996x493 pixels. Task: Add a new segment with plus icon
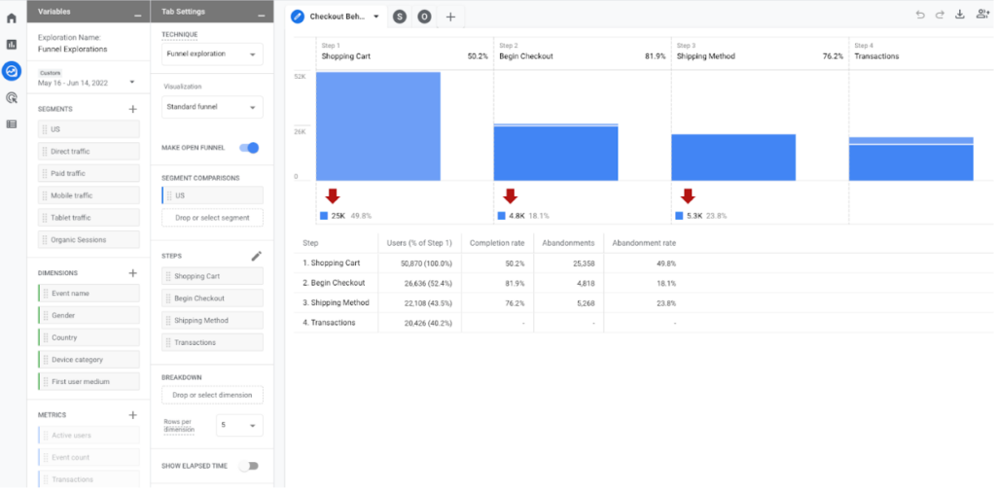click(x=132, y=109)
